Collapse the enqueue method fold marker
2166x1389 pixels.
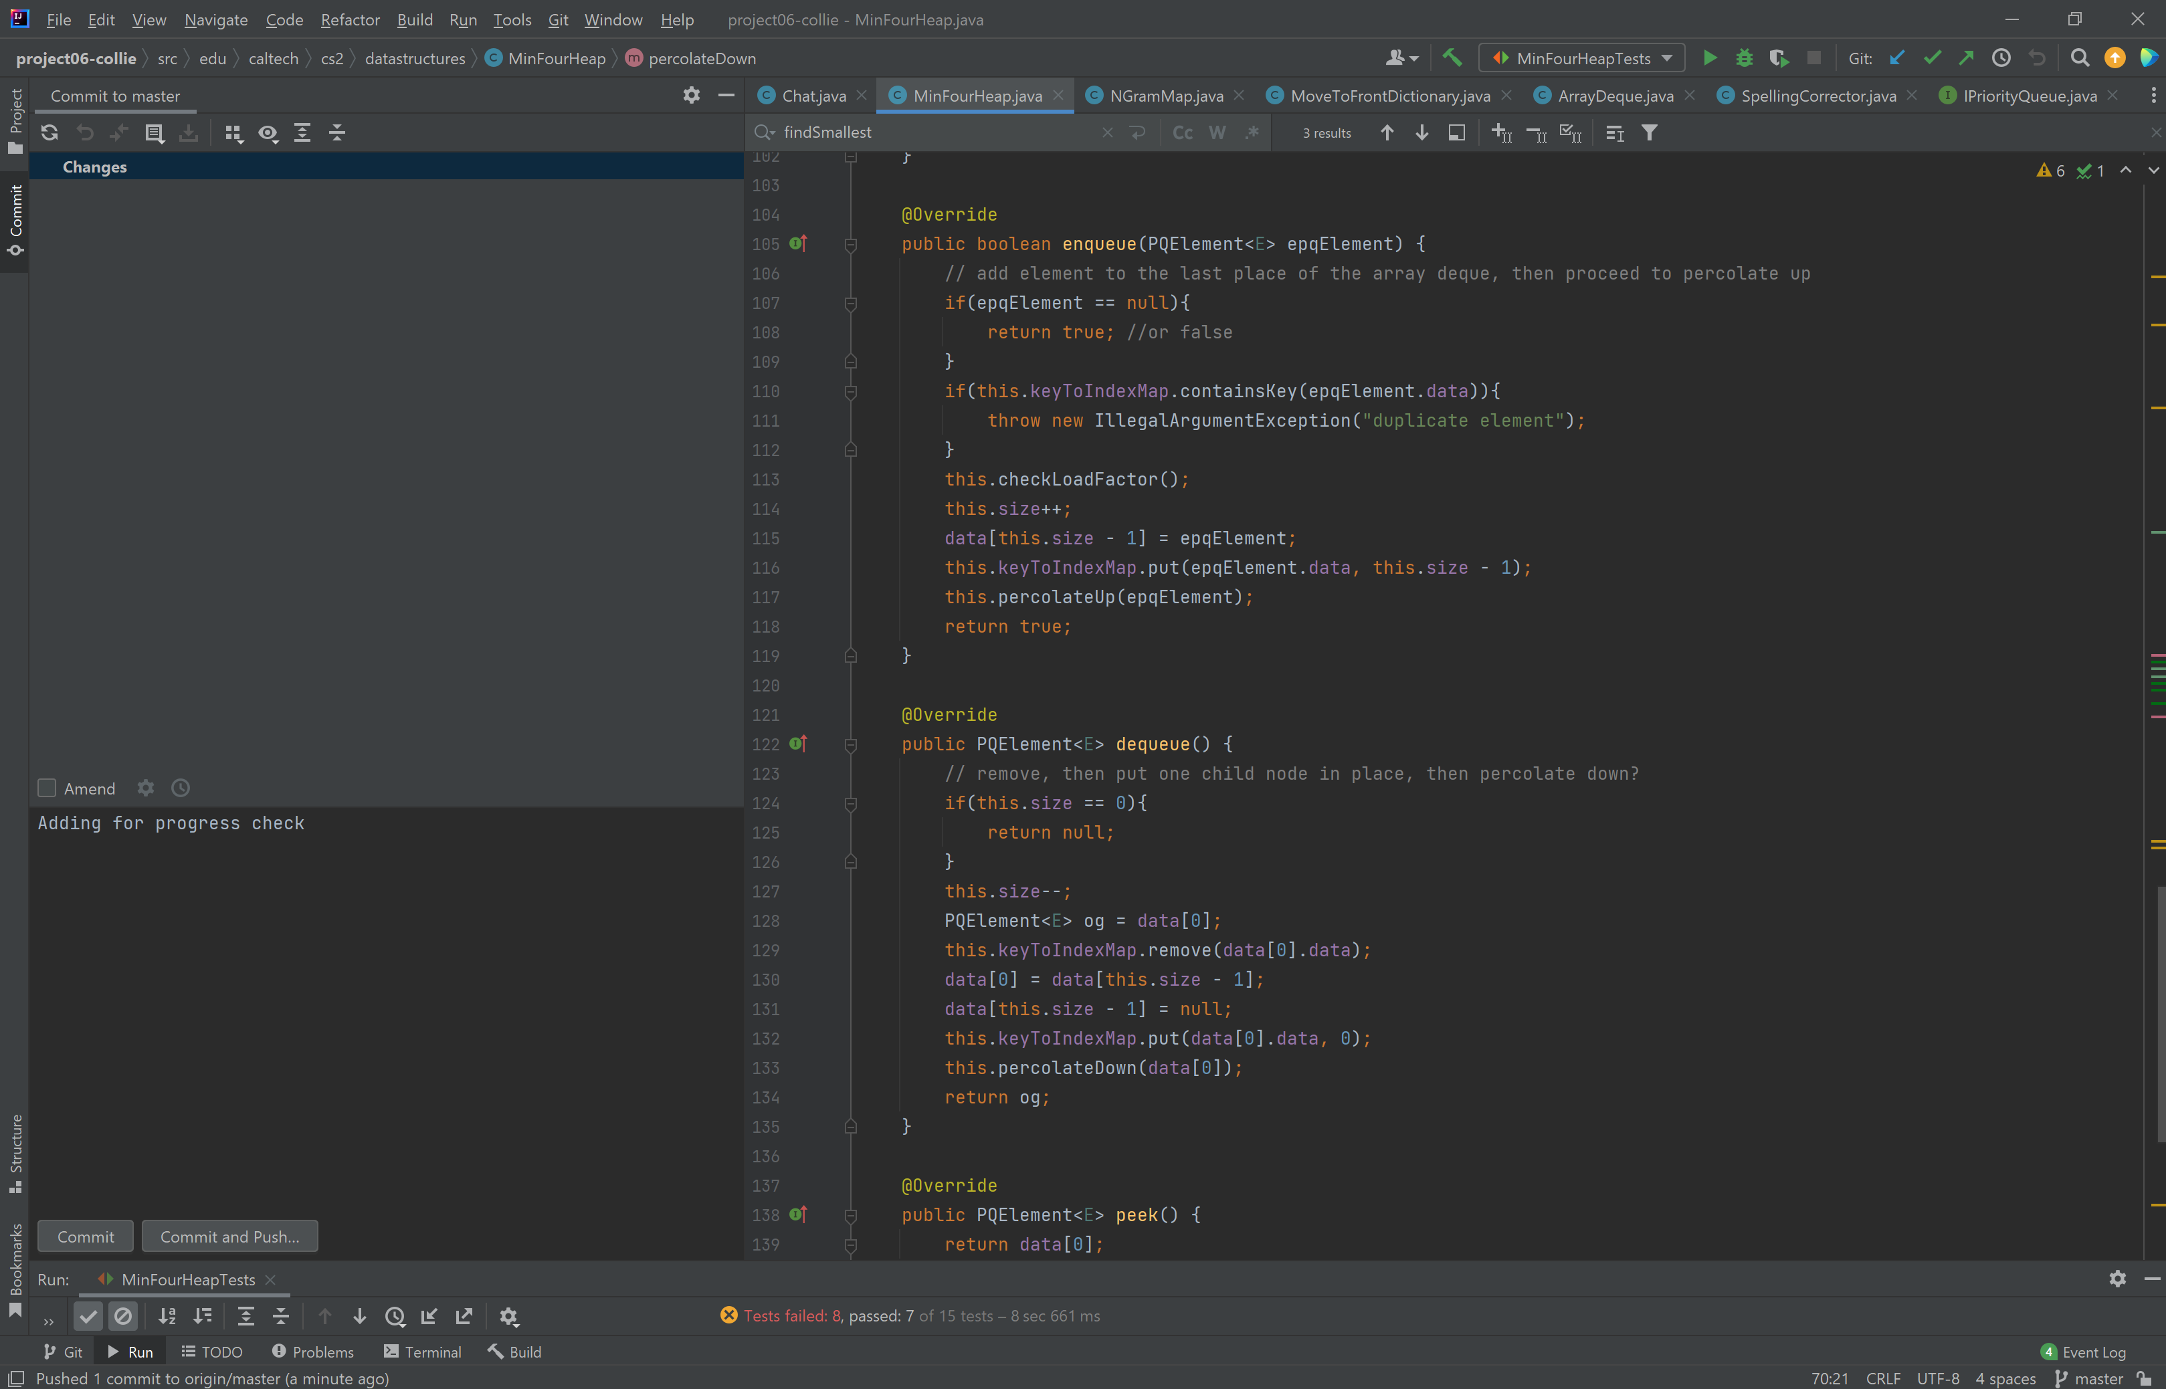tap(850, 244)
